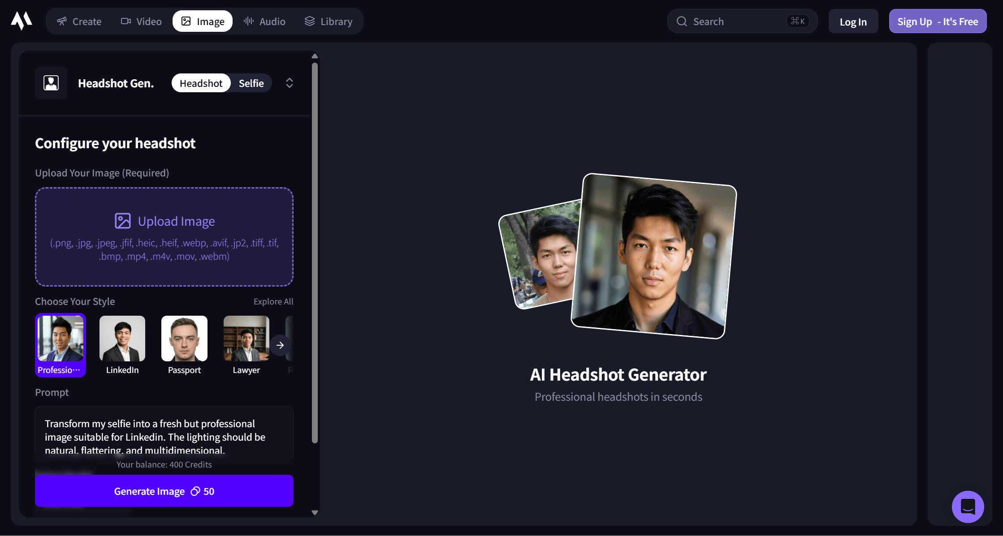The height and width of the screenshot is (536, 1003).
Task: Click the panel scrollbar up arrow
Action: point(315,56)
